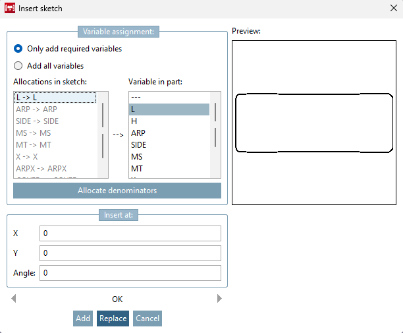
Task: Choose the --- entry in Variable in part
Action: point(169,98)
